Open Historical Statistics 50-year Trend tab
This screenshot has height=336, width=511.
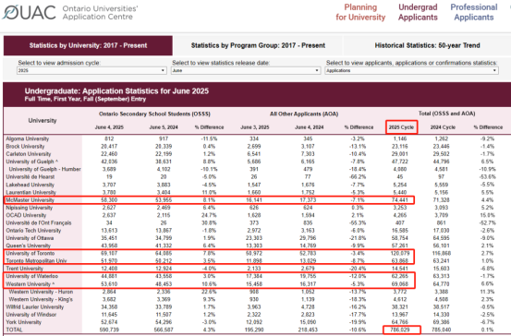pos(427,45)
